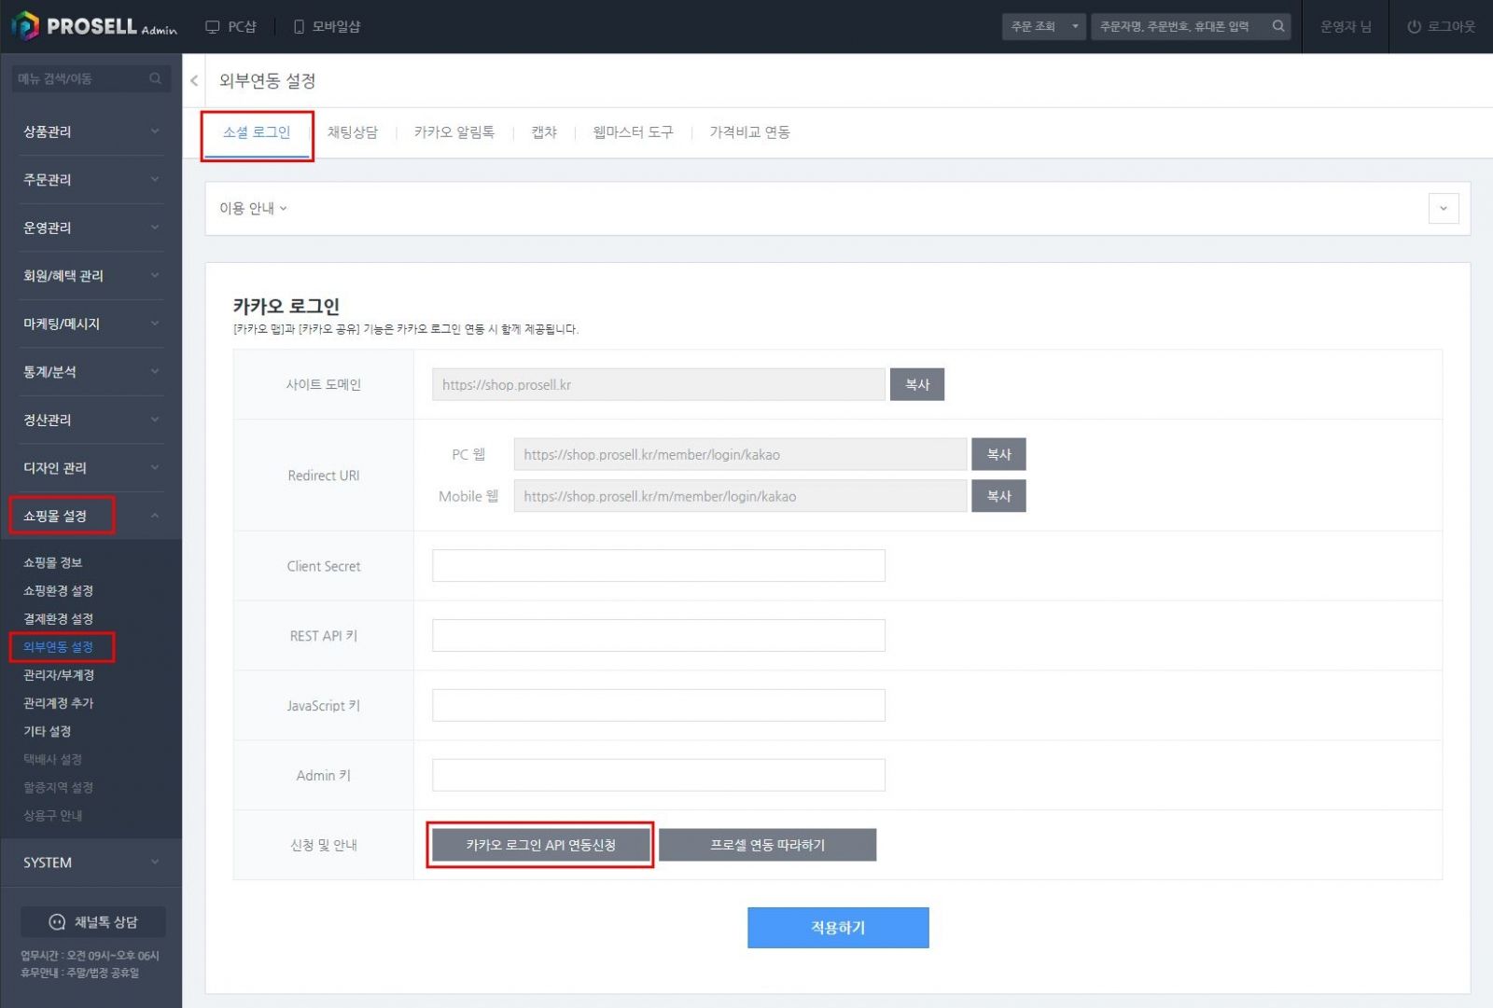
Task: Open 관리자/부계정 submenu item
Action: point(58,674)
